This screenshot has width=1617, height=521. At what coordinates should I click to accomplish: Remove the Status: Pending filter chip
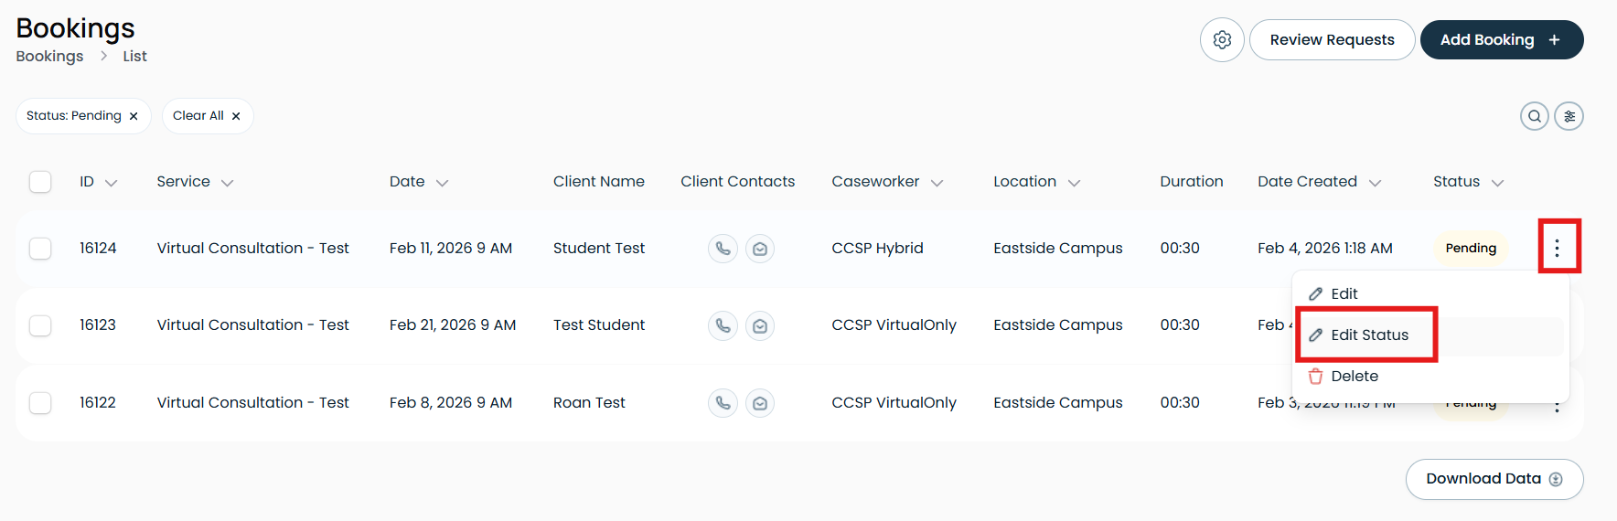pos(134,116)
